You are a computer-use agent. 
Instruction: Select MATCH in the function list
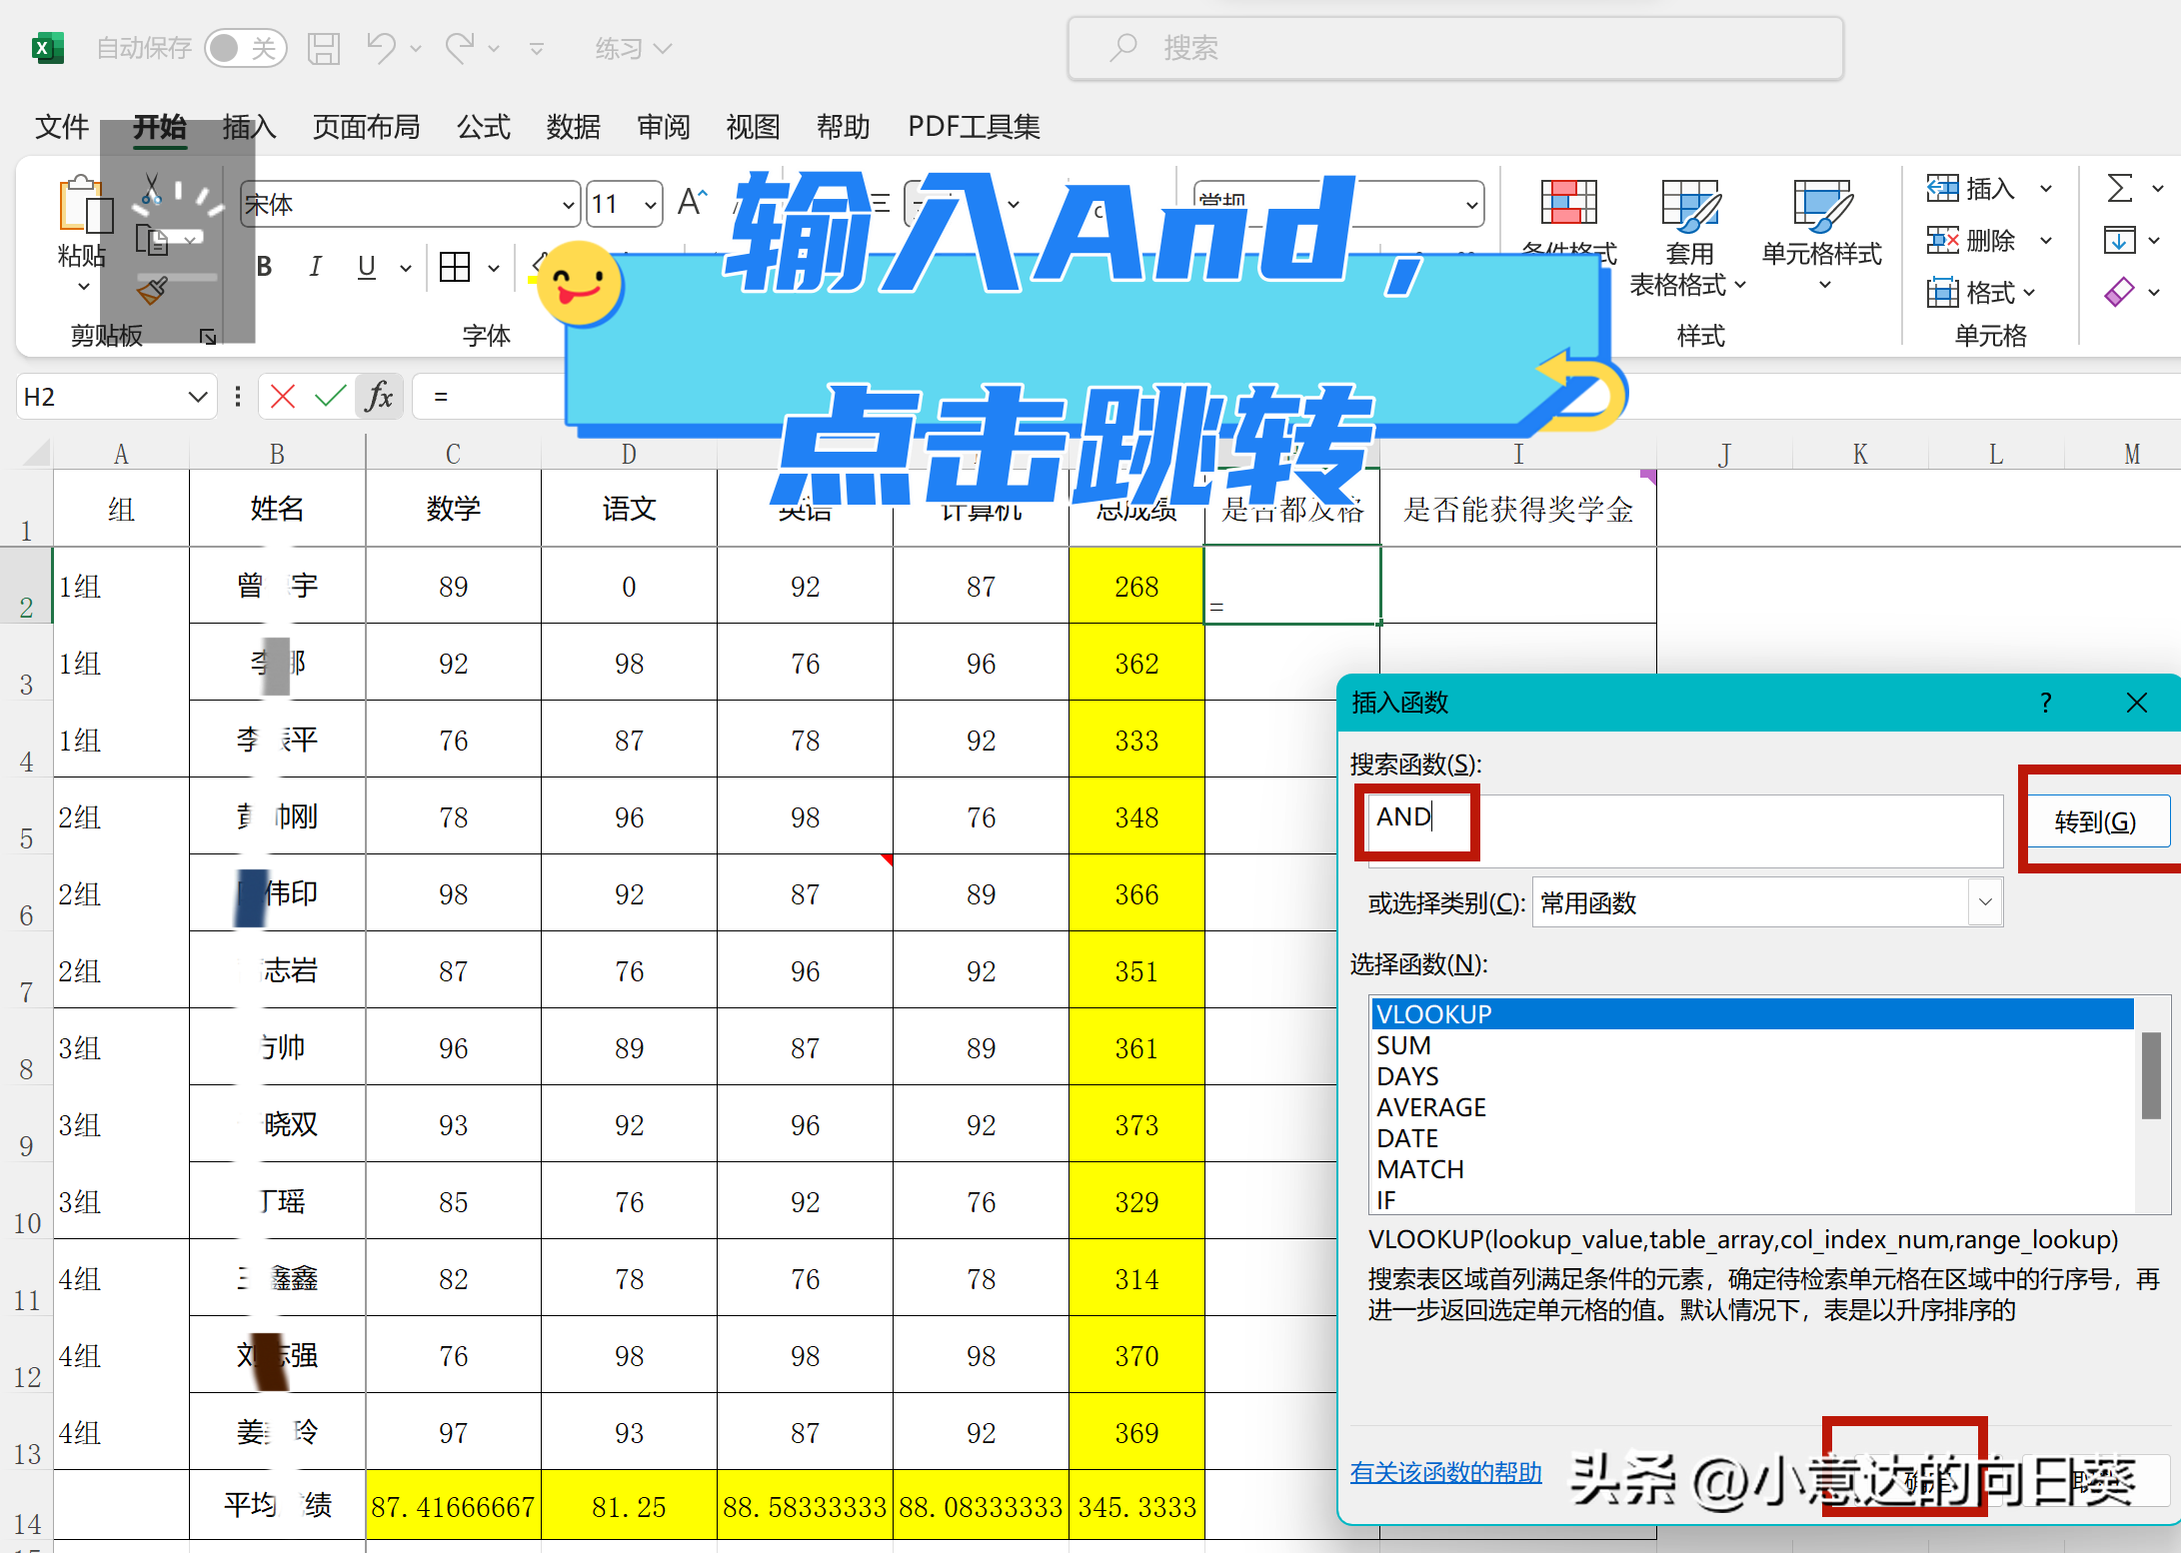pyautogui.click(x=1752, y=1169)
